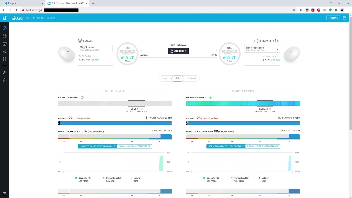The image size is (352, 198).
Task: Click local TX POWER 11 dBm value
Action: click(95, 60)
